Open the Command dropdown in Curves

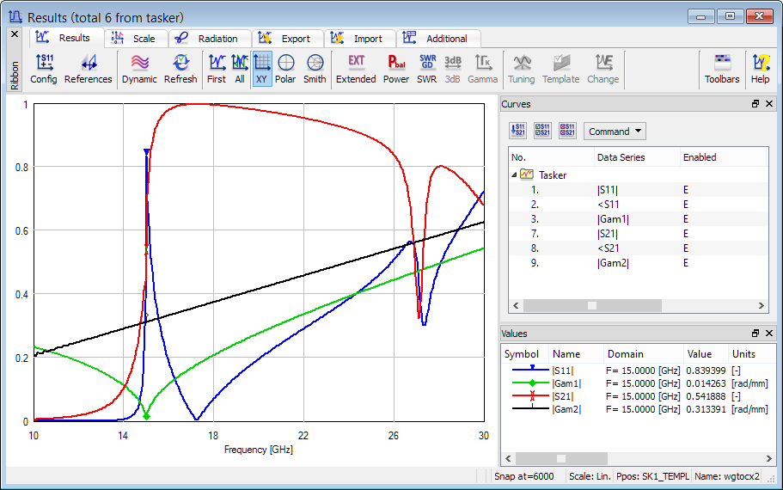[615, 132]
